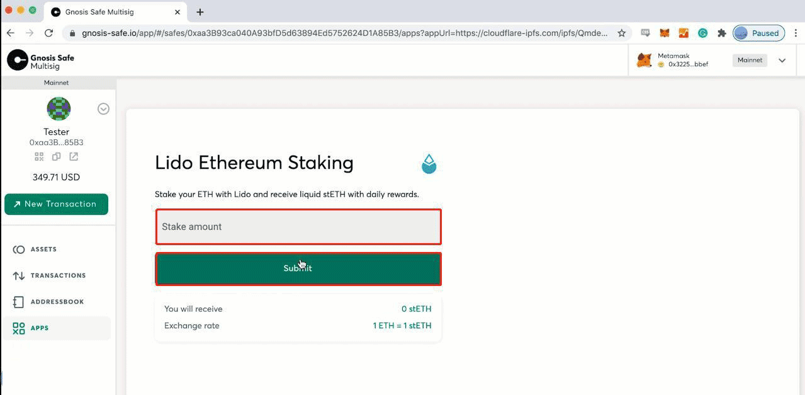Click the Lido droplet logo
805x395 pixels.
(429, 163)
